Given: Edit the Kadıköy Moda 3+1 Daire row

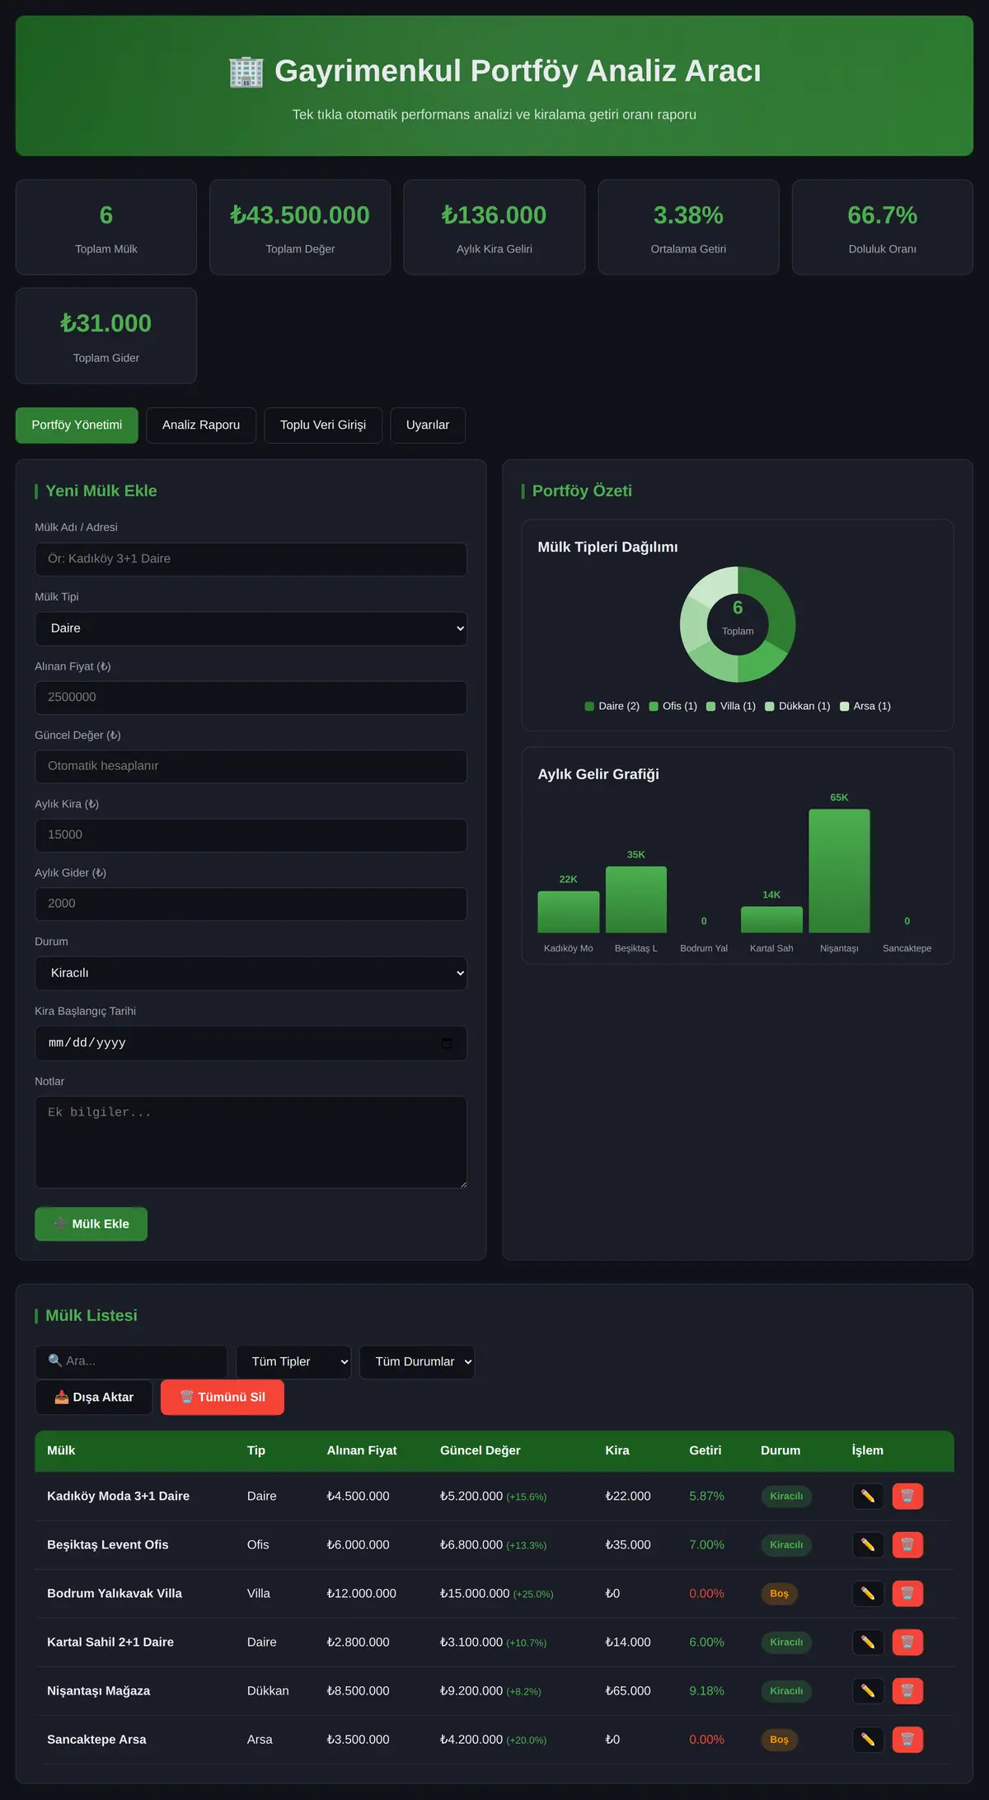Looking at the screenshot, I should pos(868,1496).
